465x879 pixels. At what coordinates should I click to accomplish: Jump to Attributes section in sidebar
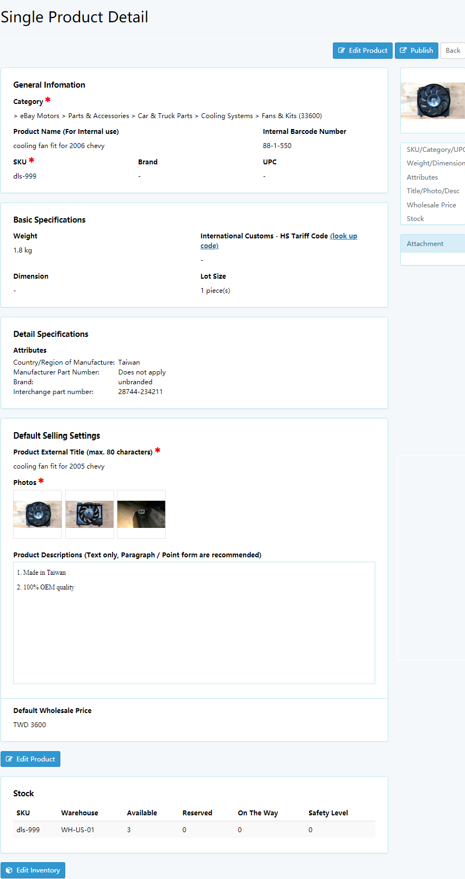coord(422,177)
